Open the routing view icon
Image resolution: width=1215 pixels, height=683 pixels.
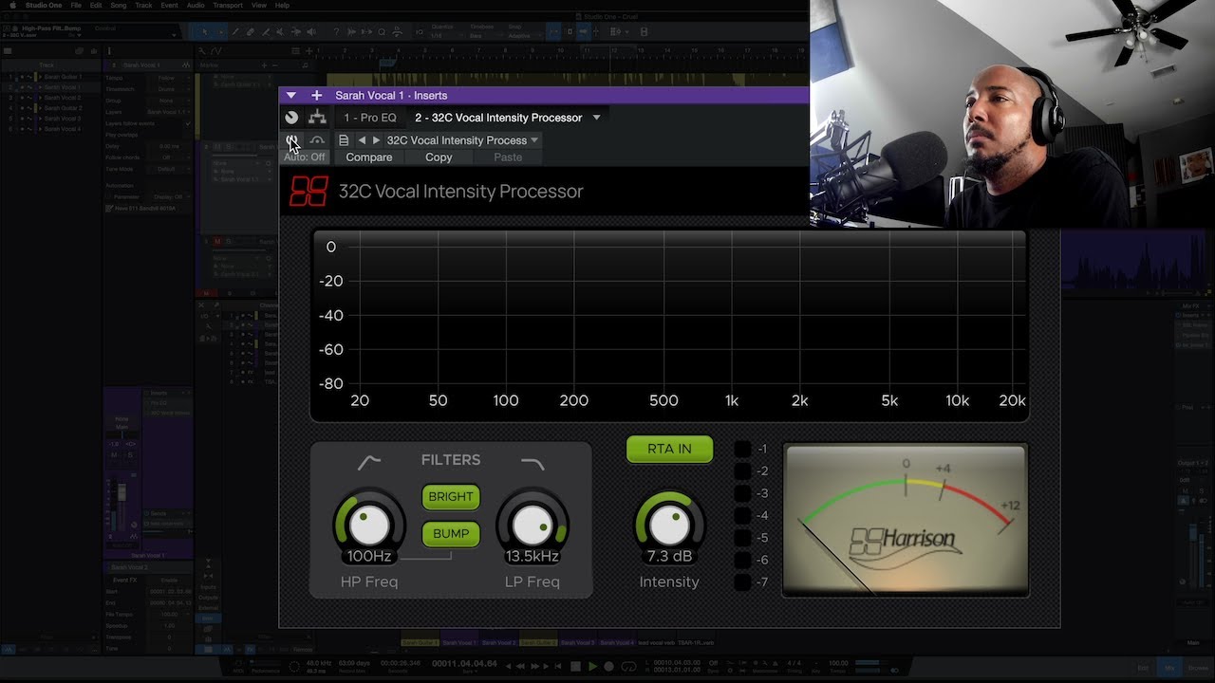click(317, 118)
